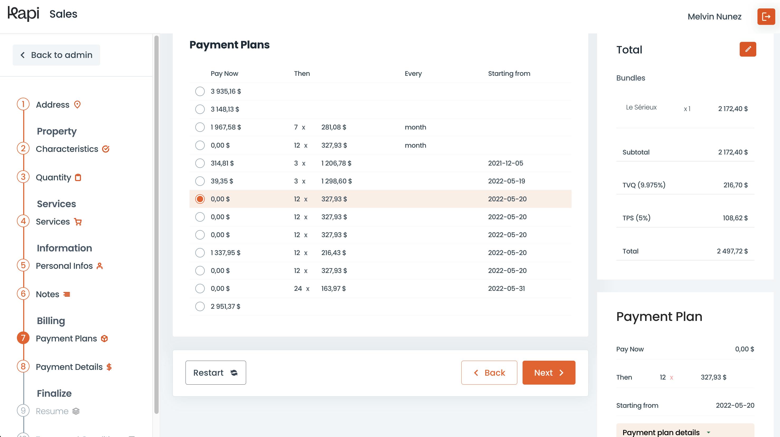Click the pencil edit icon beside Total
This screenshot has height=437, width=780.
point(748,49)
